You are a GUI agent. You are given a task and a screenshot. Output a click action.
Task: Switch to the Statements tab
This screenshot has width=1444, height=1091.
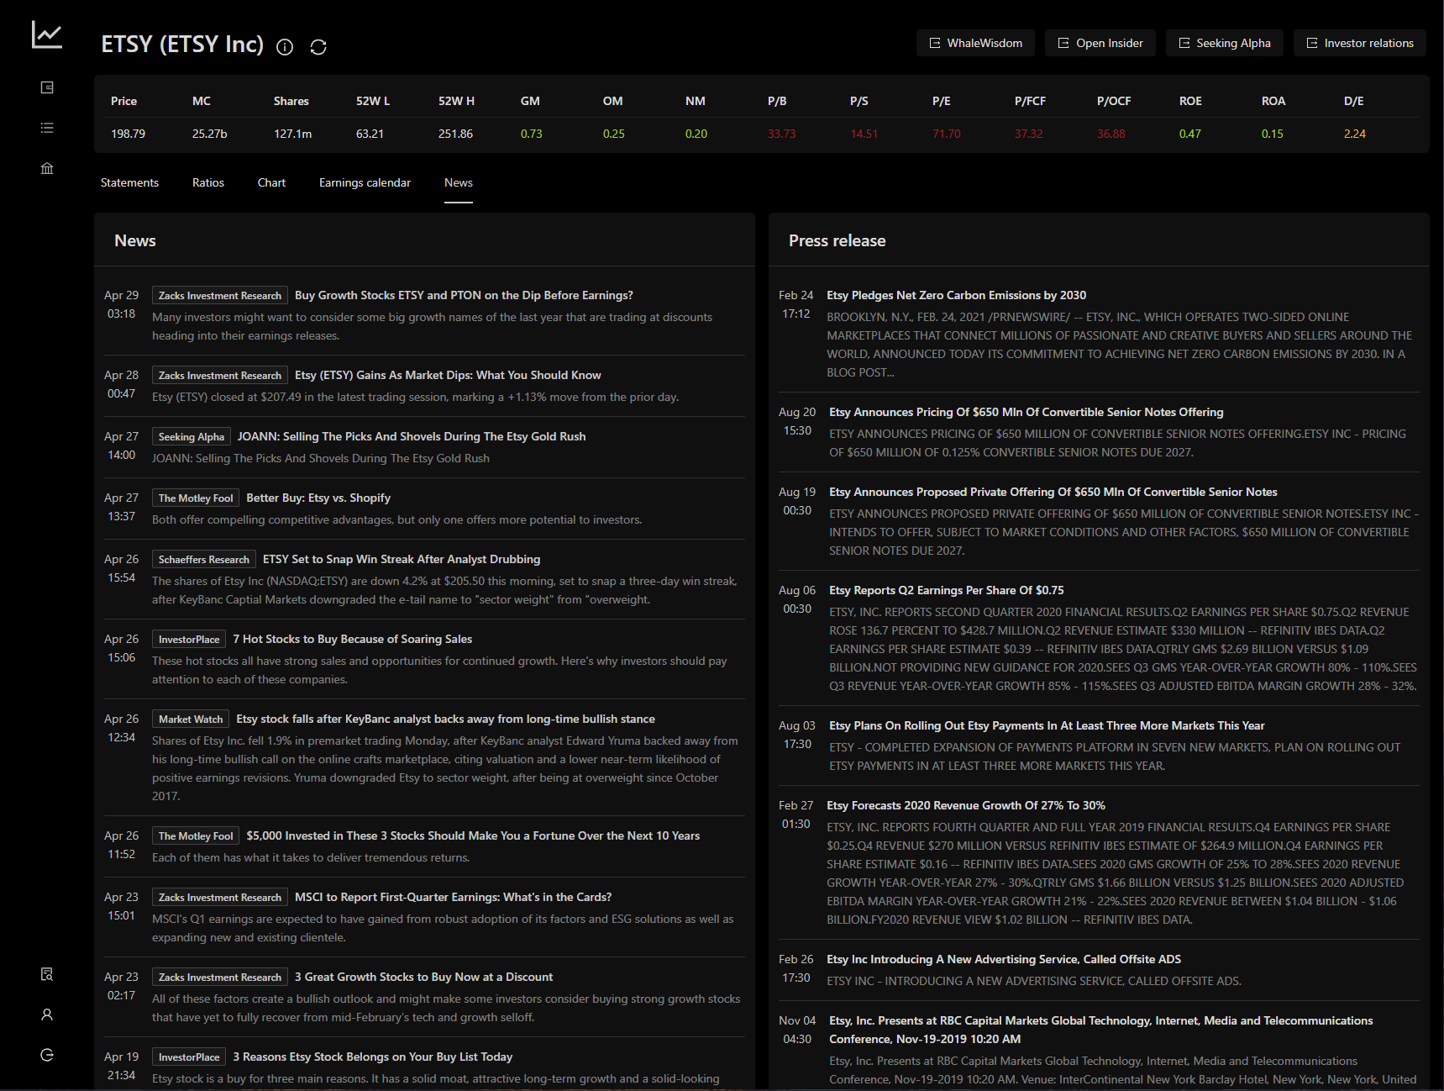point(129,182)
